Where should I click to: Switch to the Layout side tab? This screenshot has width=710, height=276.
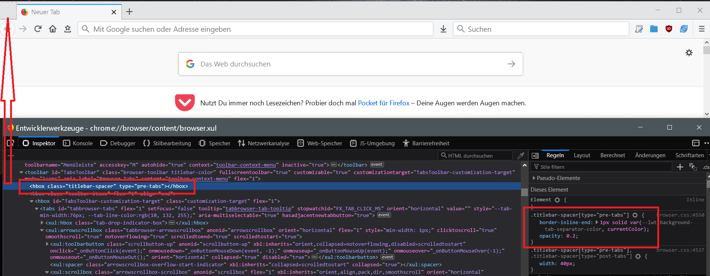(582, 155)
